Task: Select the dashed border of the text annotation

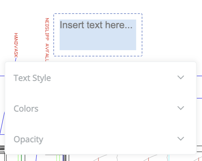Action: (x=98, y=14)
